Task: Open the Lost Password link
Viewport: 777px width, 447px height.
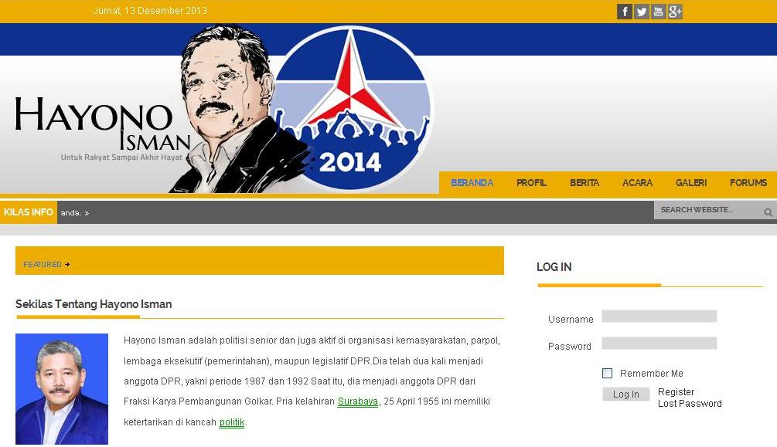Action: coord(690,403)
